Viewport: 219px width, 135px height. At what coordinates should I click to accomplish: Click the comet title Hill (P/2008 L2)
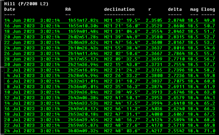tap(26, 4)
